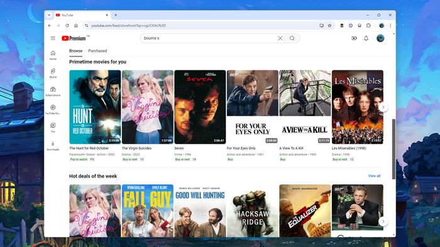Open Downloads in the sidebar
This screenshot has width=440, height=247.
pos(53,145)
